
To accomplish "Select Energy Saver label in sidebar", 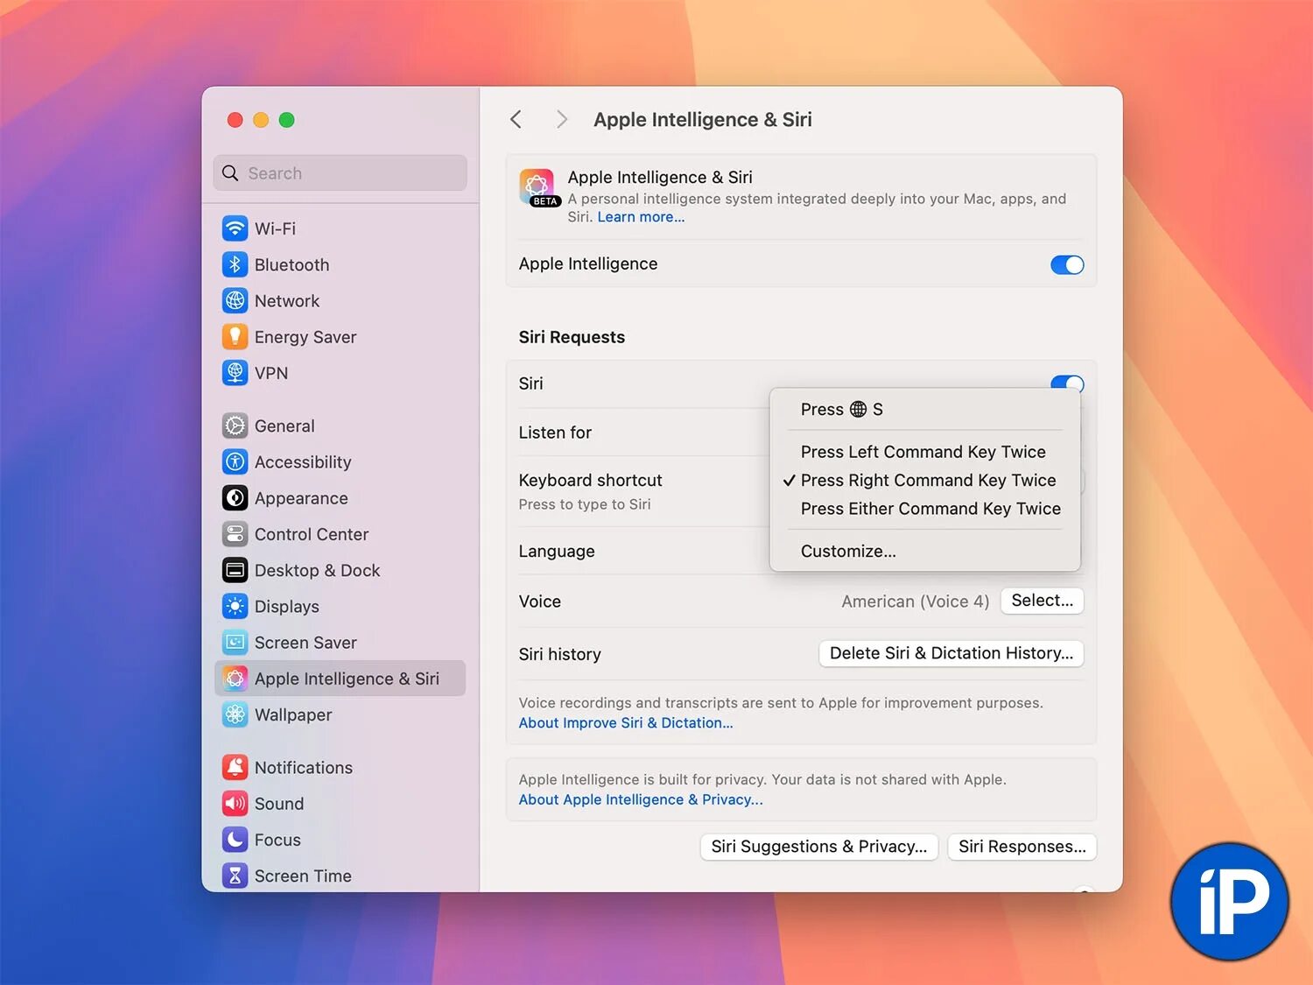I will (305, 337).
